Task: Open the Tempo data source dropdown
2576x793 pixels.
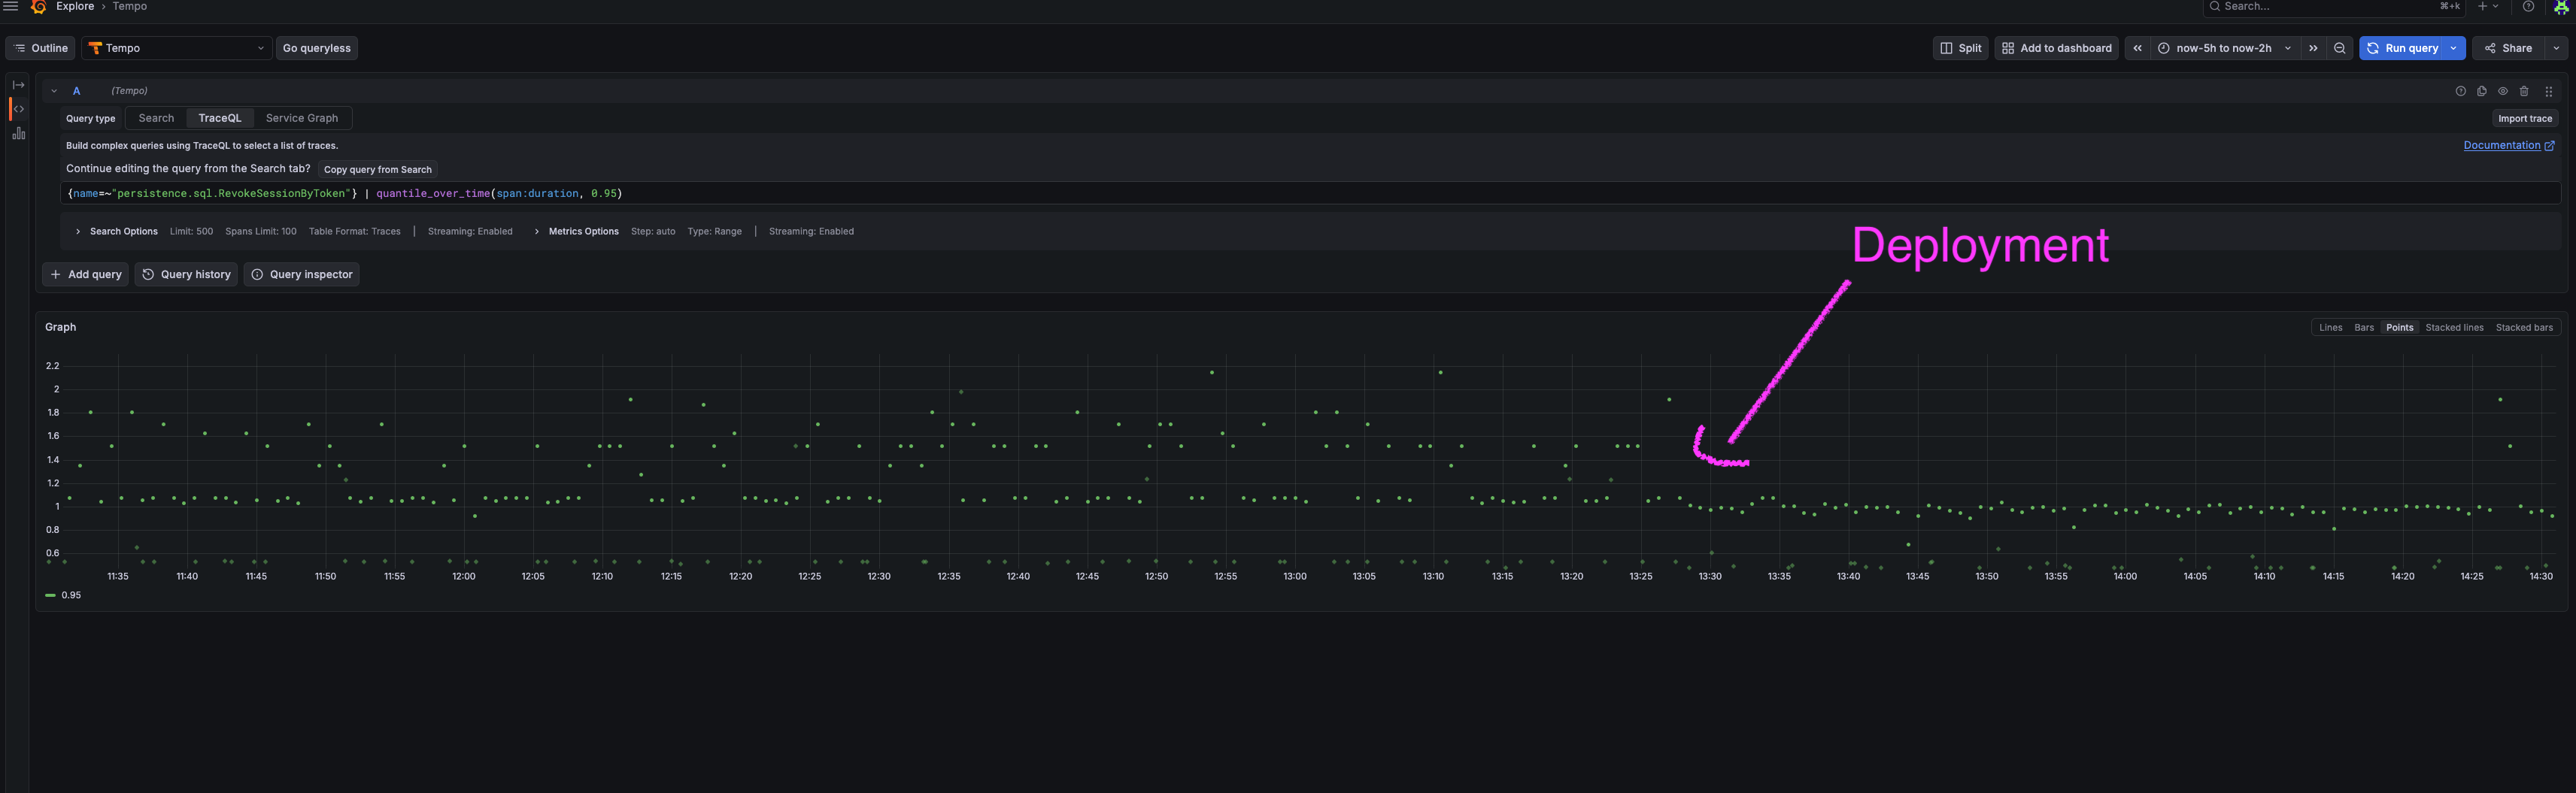Action: [x=177, y=48]
